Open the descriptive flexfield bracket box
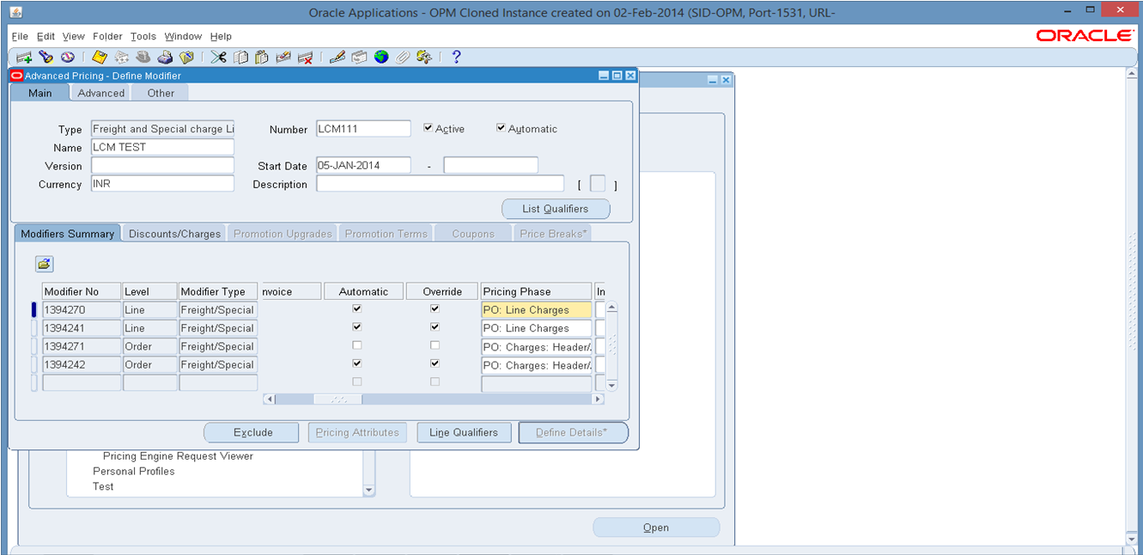1143x555 pixels. click(x=598, y=184)
